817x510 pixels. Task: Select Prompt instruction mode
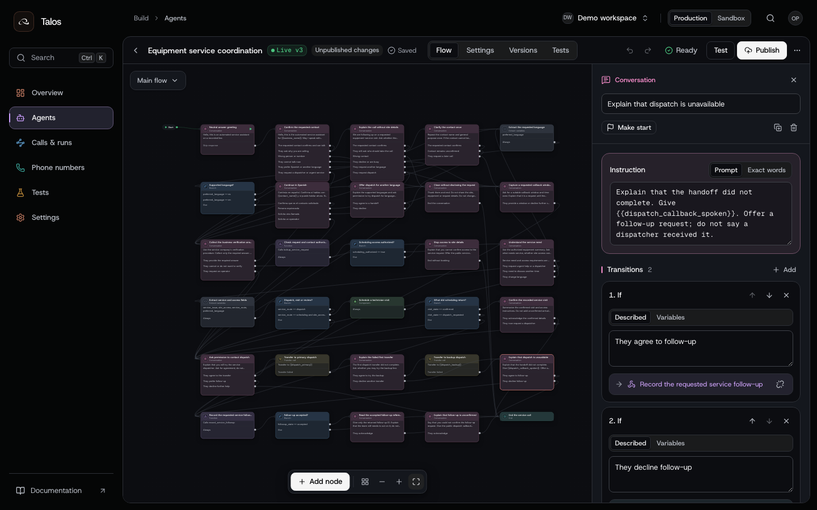point(726,170)
